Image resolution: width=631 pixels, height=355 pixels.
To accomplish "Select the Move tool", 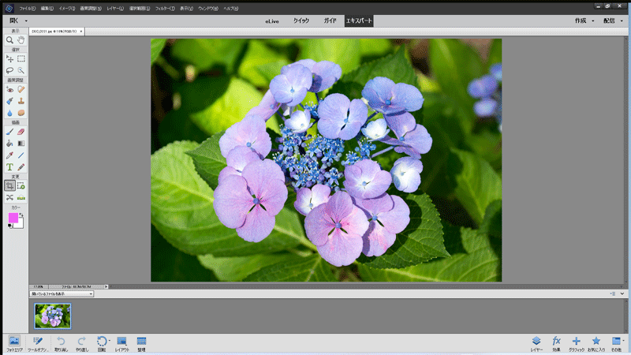I will (x=9, y=58).
